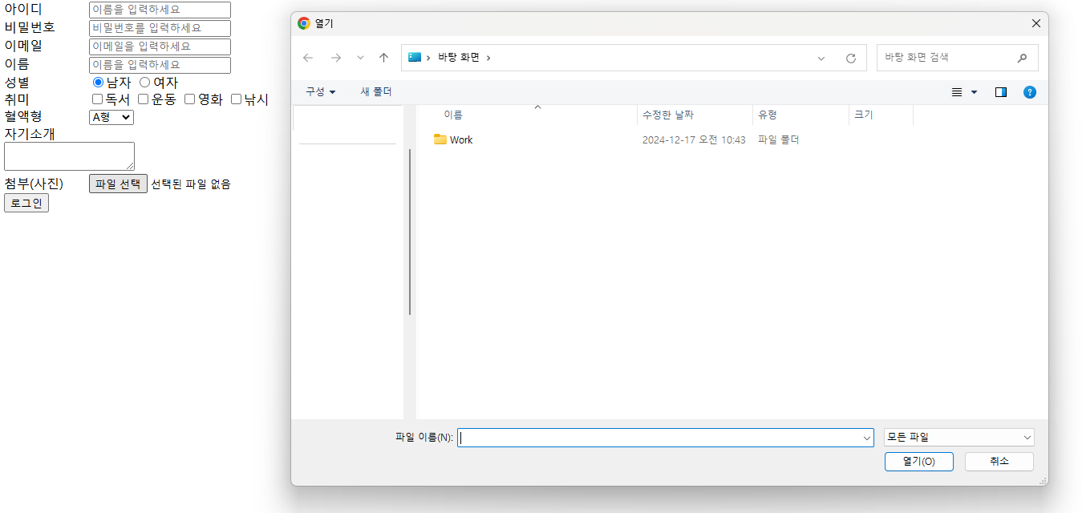Click the 자기소개 text area
Image resolution: width=1082 pixels, height=513 pixels.
point(69,156)
